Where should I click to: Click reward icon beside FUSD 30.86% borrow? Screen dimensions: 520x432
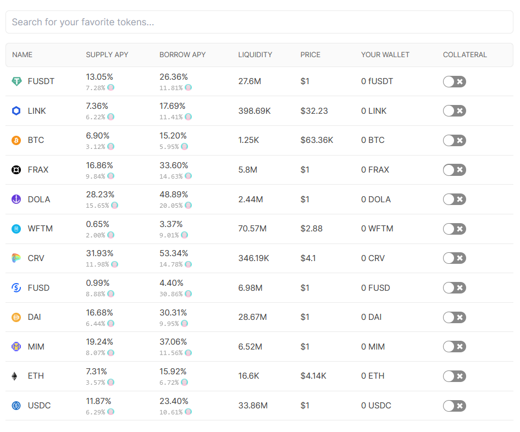pos(189,293)
